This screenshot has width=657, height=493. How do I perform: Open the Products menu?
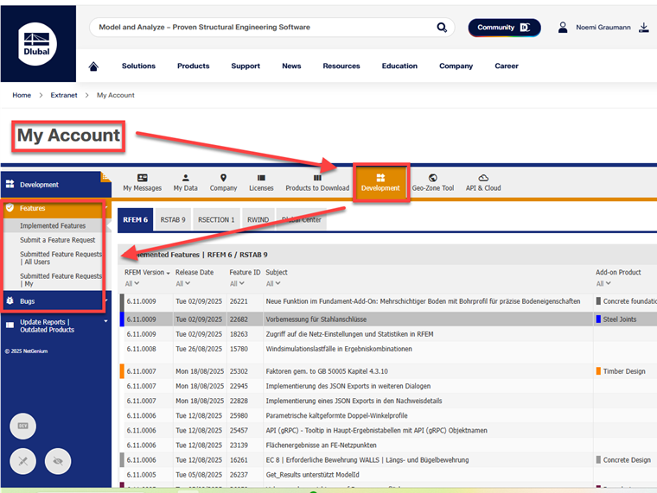(193, 66)
